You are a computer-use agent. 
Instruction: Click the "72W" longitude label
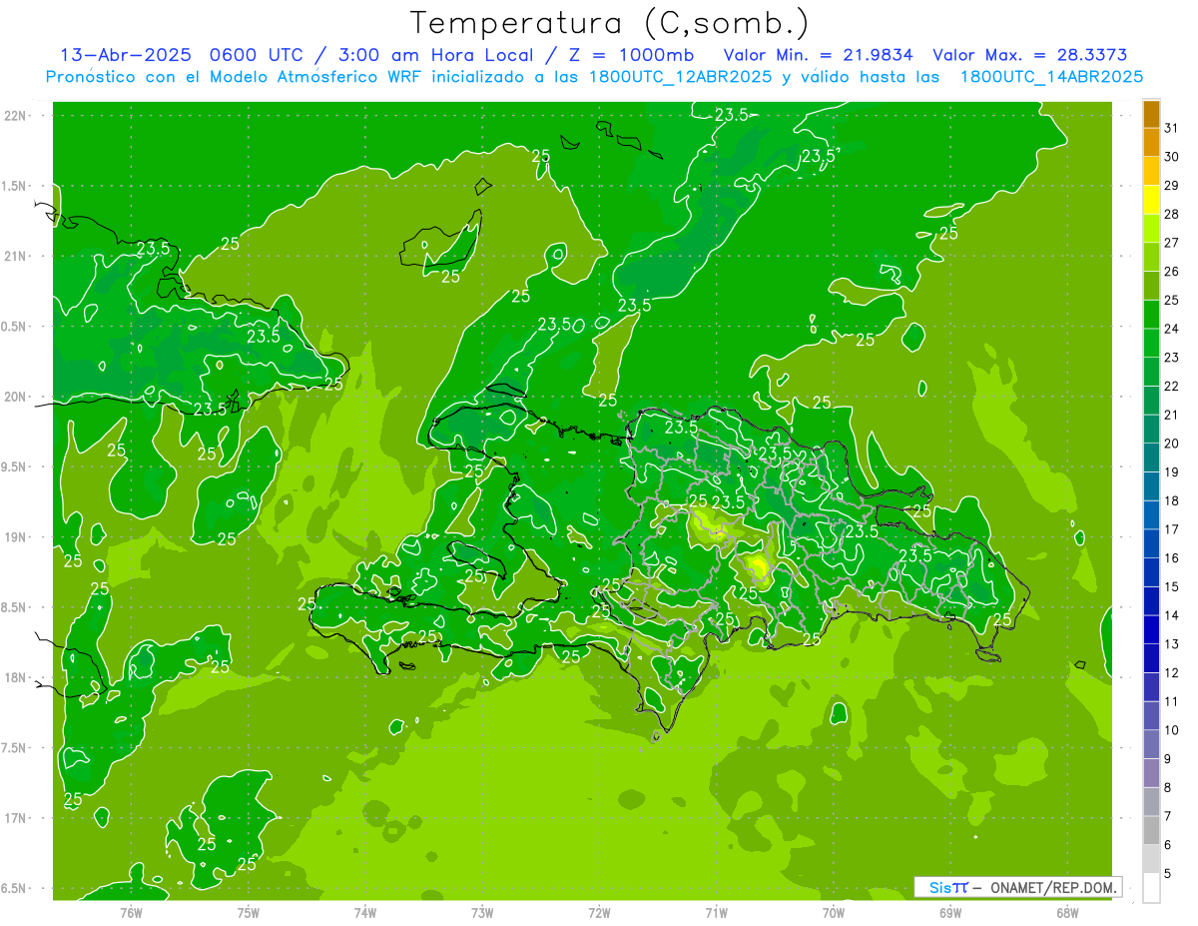599,912
